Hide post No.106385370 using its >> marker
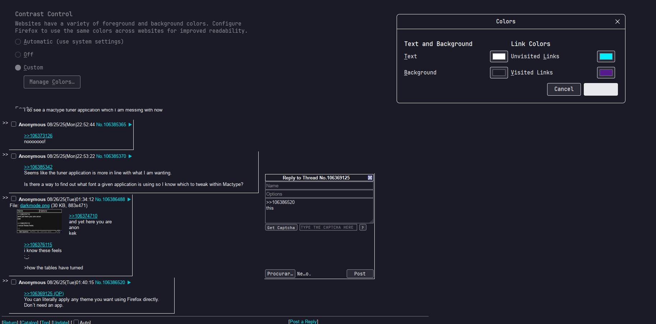Image resolution: width=656 pixels, height=324 pixels. 5,155
